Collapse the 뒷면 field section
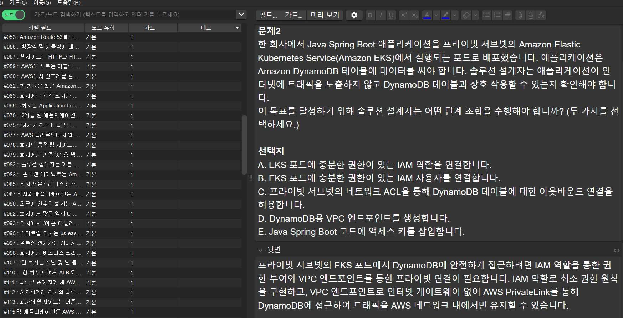 click(260, 250)
